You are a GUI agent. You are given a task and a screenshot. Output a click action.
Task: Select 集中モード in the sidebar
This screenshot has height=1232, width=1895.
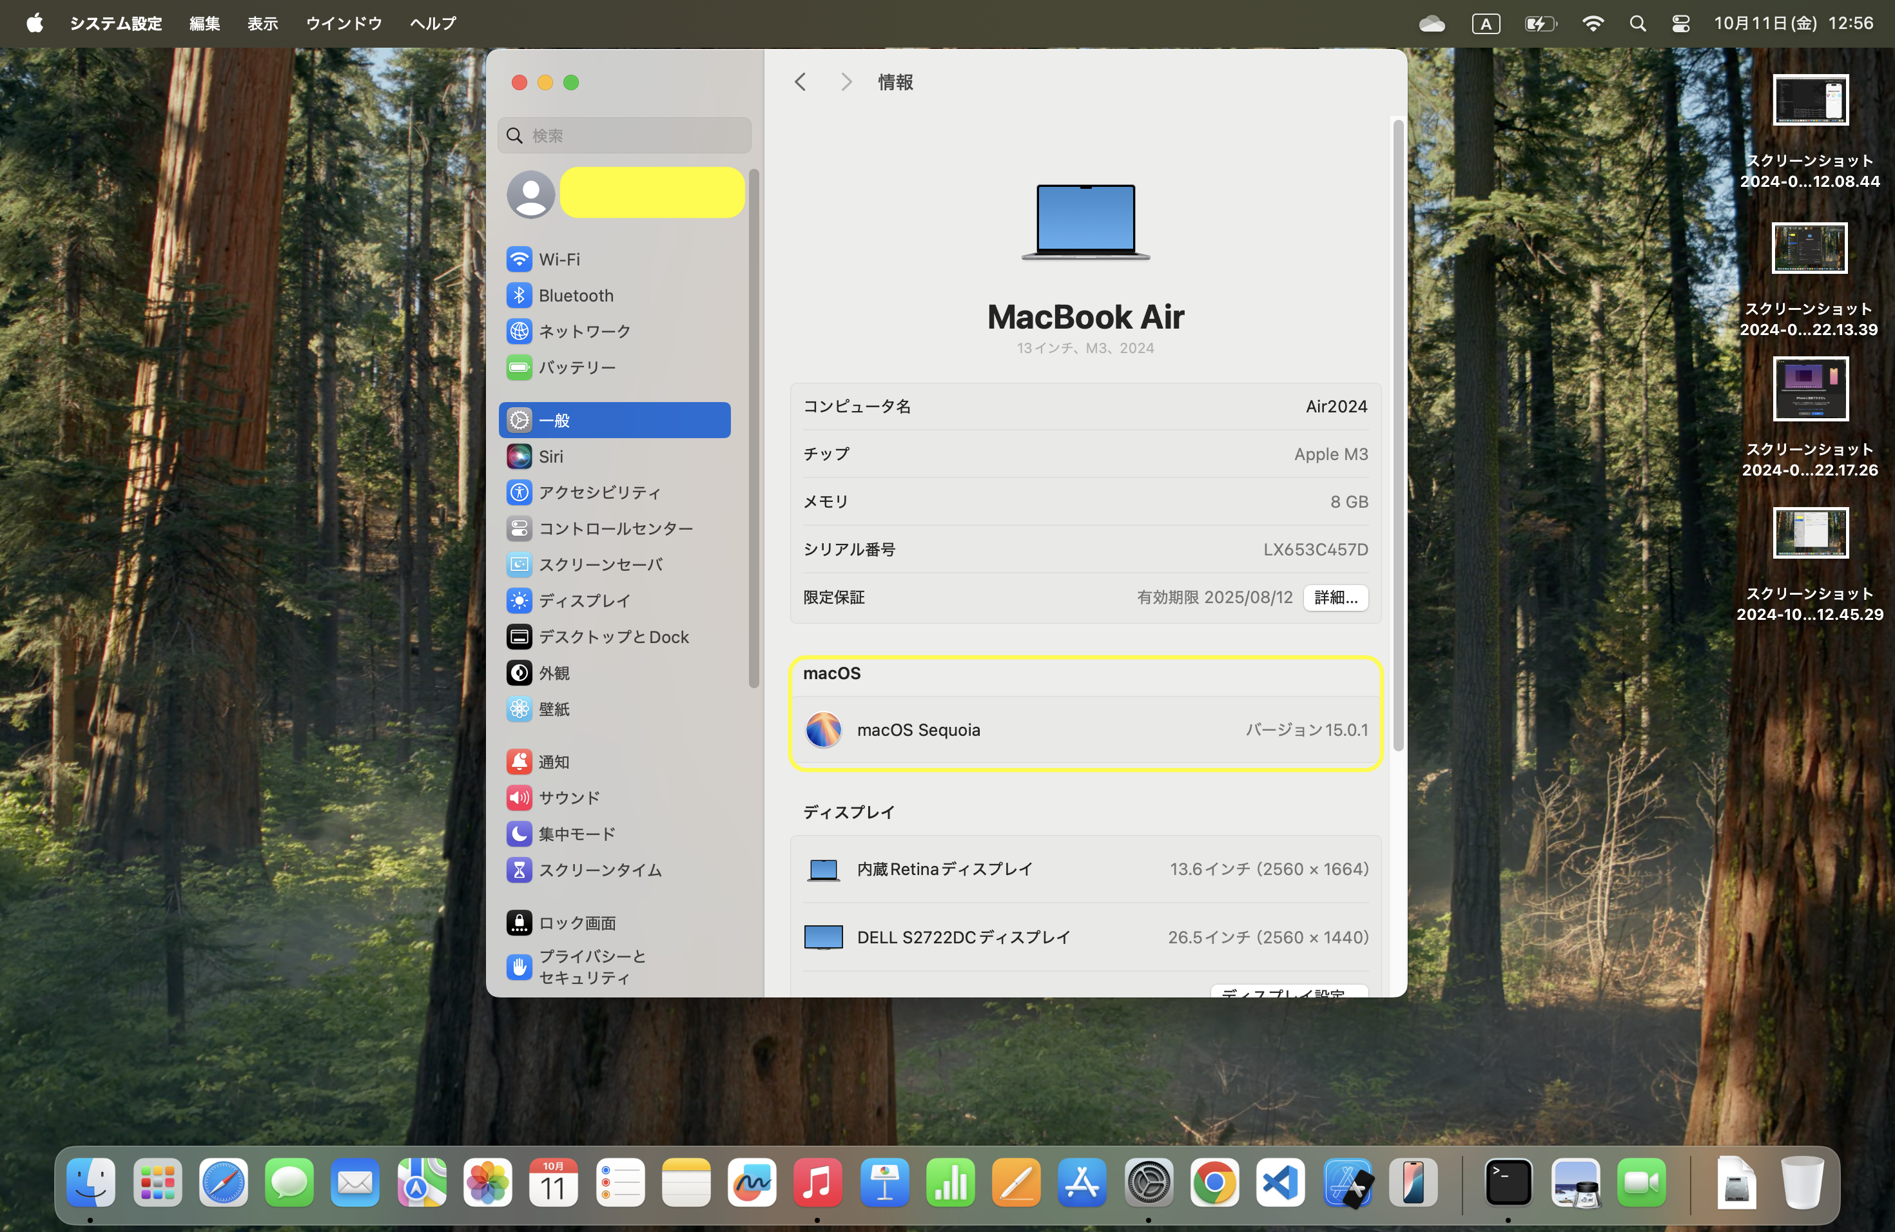pyautogui.click(x=576, y=833)
